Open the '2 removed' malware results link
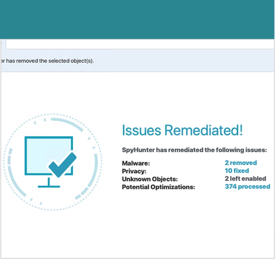The image size is (275, 259). click(240, 163)
